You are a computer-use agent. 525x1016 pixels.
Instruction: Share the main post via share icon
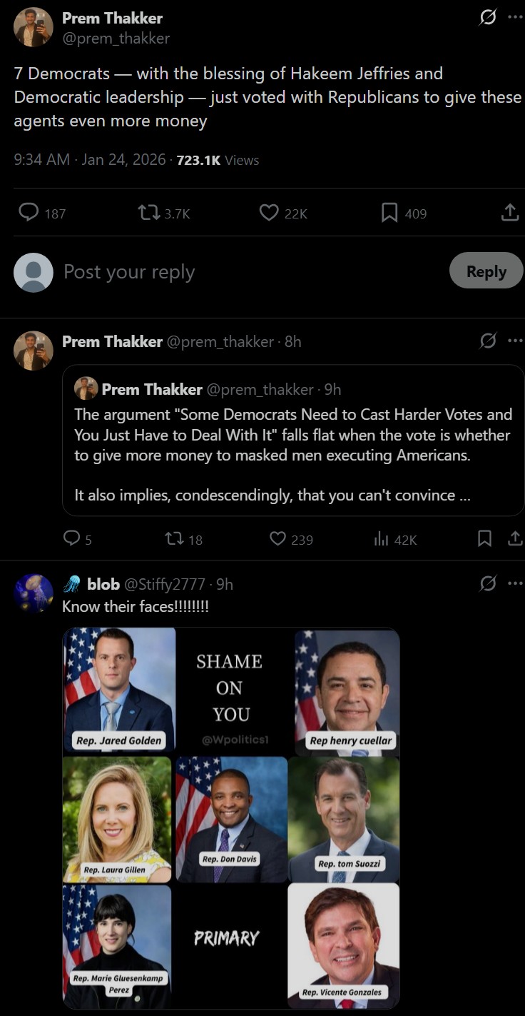[x=510, y=213]
